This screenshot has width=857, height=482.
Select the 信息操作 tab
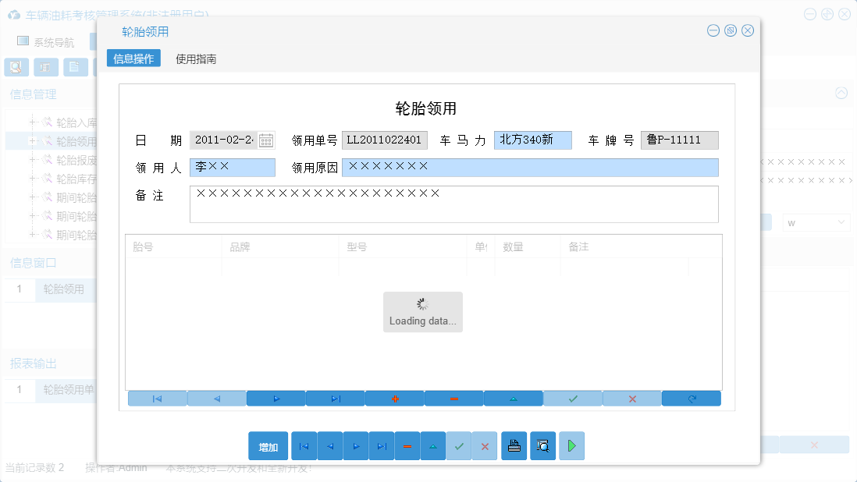pyautogui.click(x=133, y=58)
